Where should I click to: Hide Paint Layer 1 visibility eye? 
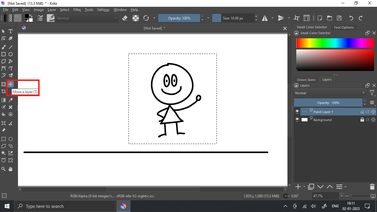click(x=297, y=112)
